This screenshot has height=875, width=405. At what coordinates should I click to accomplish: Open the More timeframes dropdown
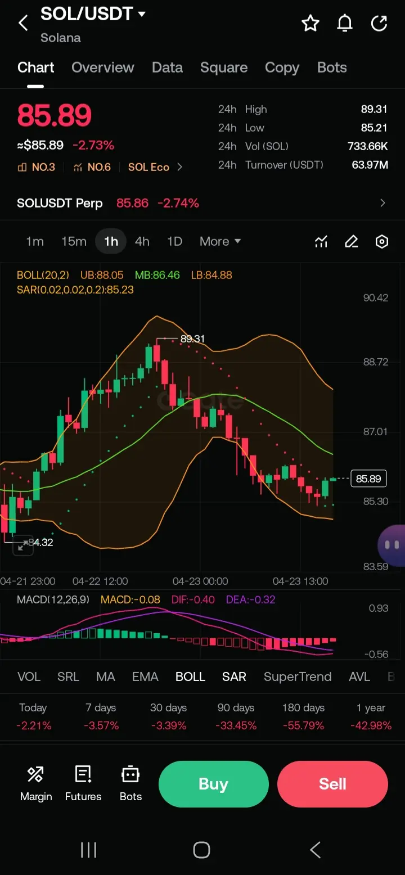pos(220,241)
